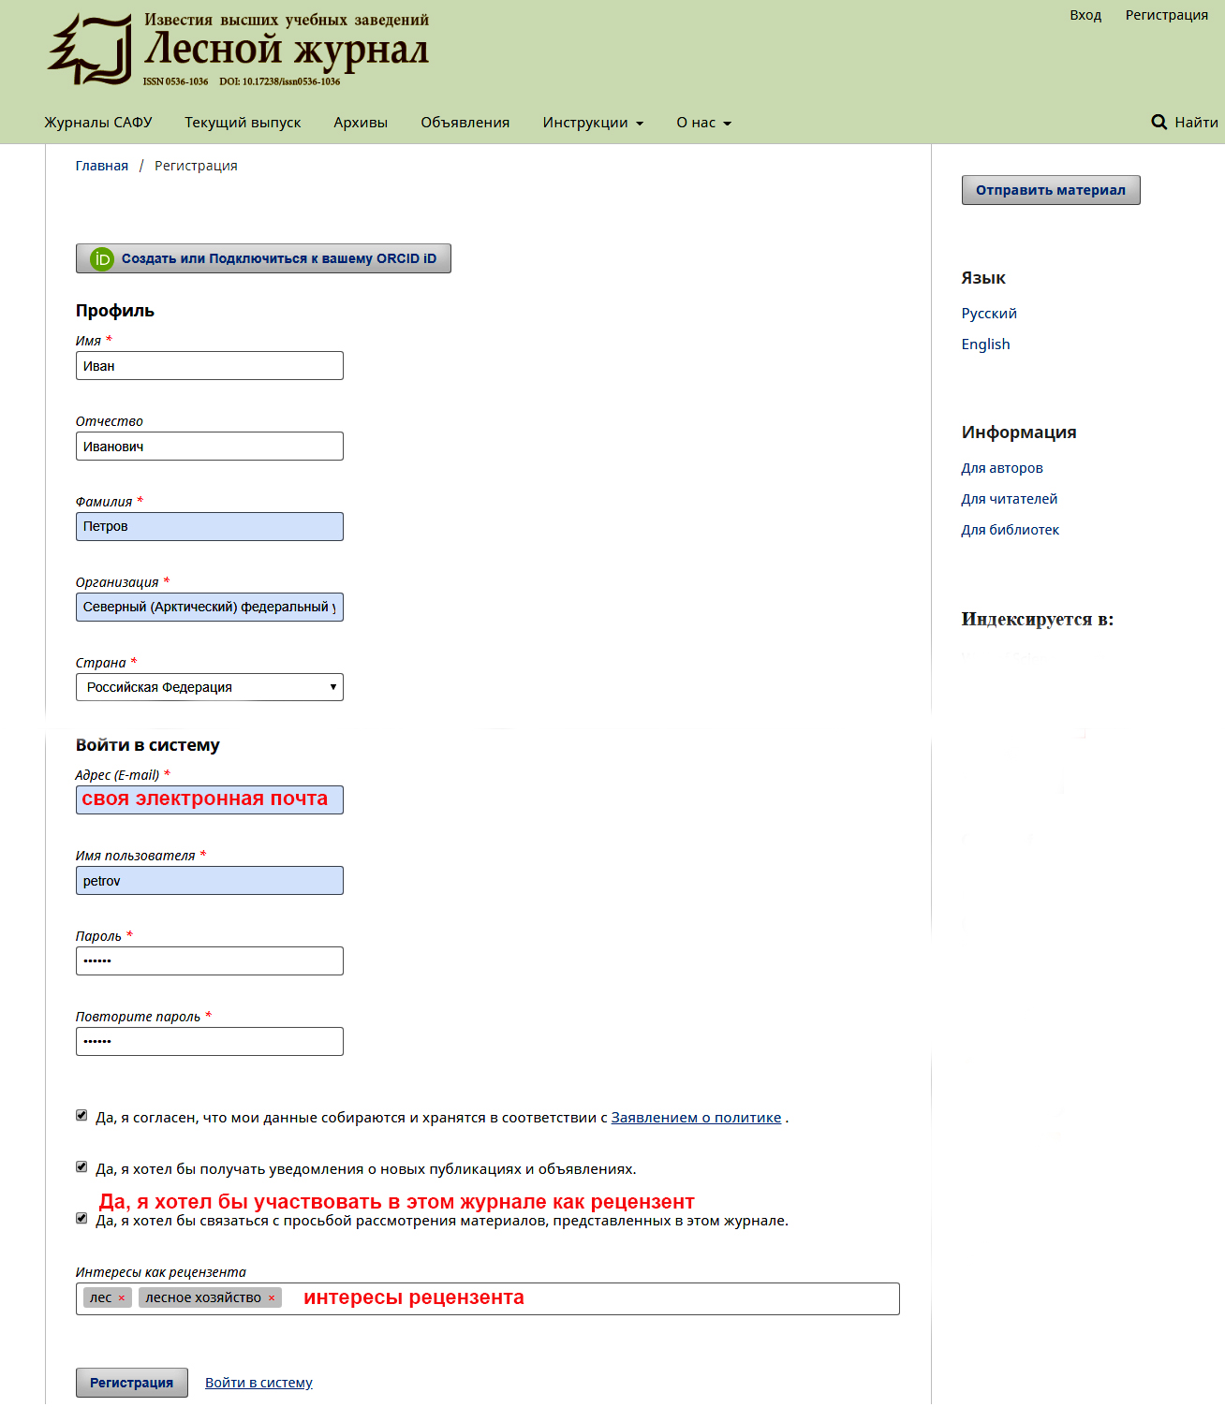The height and width of the screenshot is (1407, 1225).
Task: Click the Лесной журнал logo
Action: pyautogui.click(x=238, y=50)
